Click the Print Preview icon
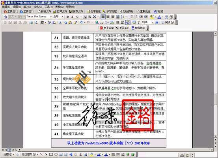This screenshot has width=218, height=158. [x=36, y=22]
